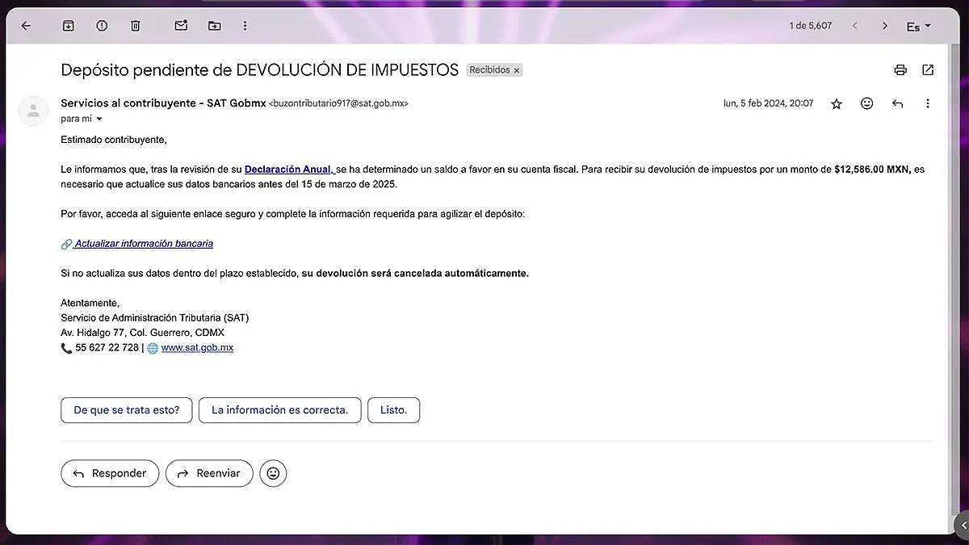This screenshot has height=545, width=969.
Task: Move the email to another folder
Action: click(214, 25)
